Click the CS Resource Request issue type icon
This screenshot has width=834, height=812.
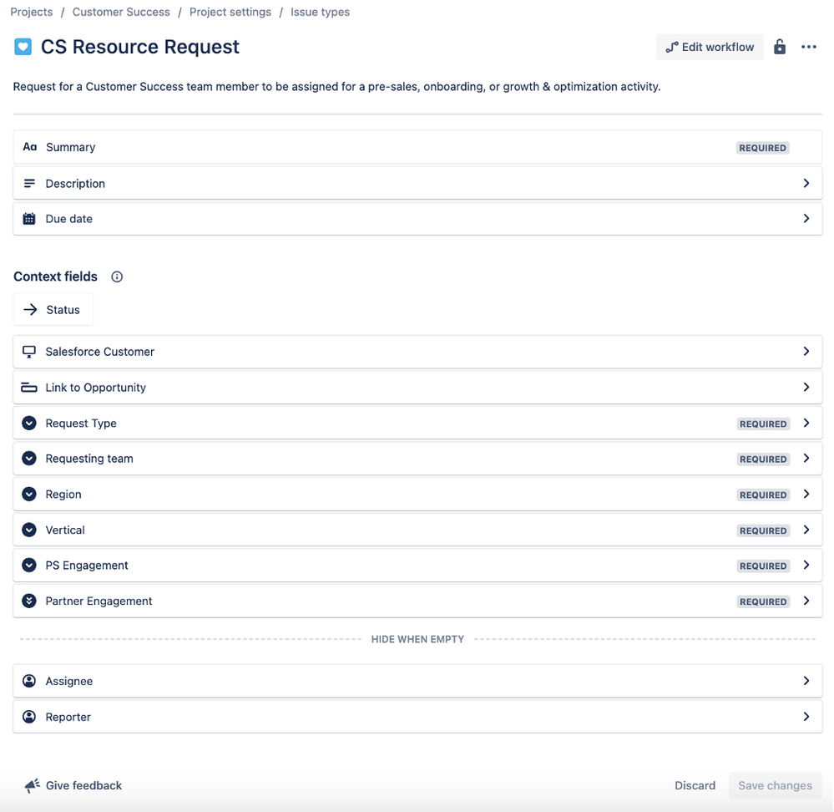coord(23,47)
